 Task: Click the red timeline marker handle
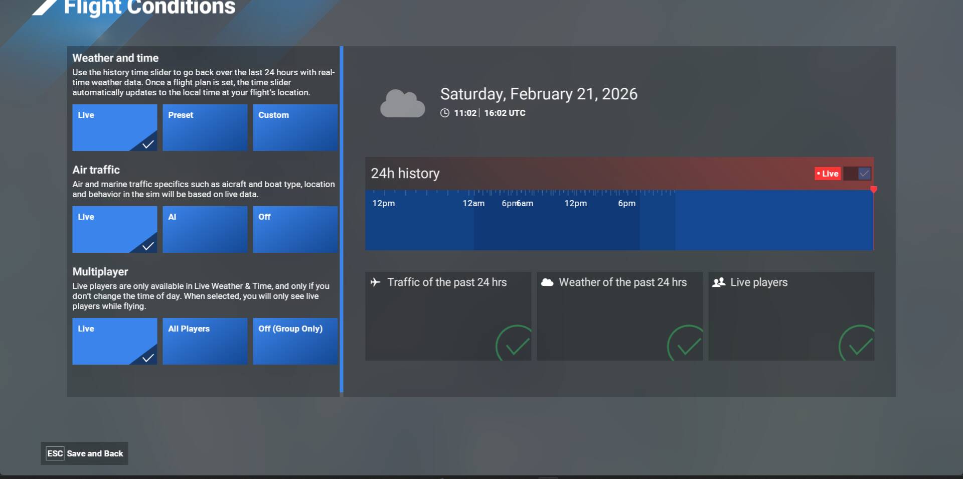pyautogui.click(x=873, y=190)
